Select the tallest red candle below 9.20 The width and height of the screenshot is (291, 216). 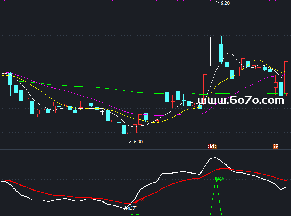(216, 33)
